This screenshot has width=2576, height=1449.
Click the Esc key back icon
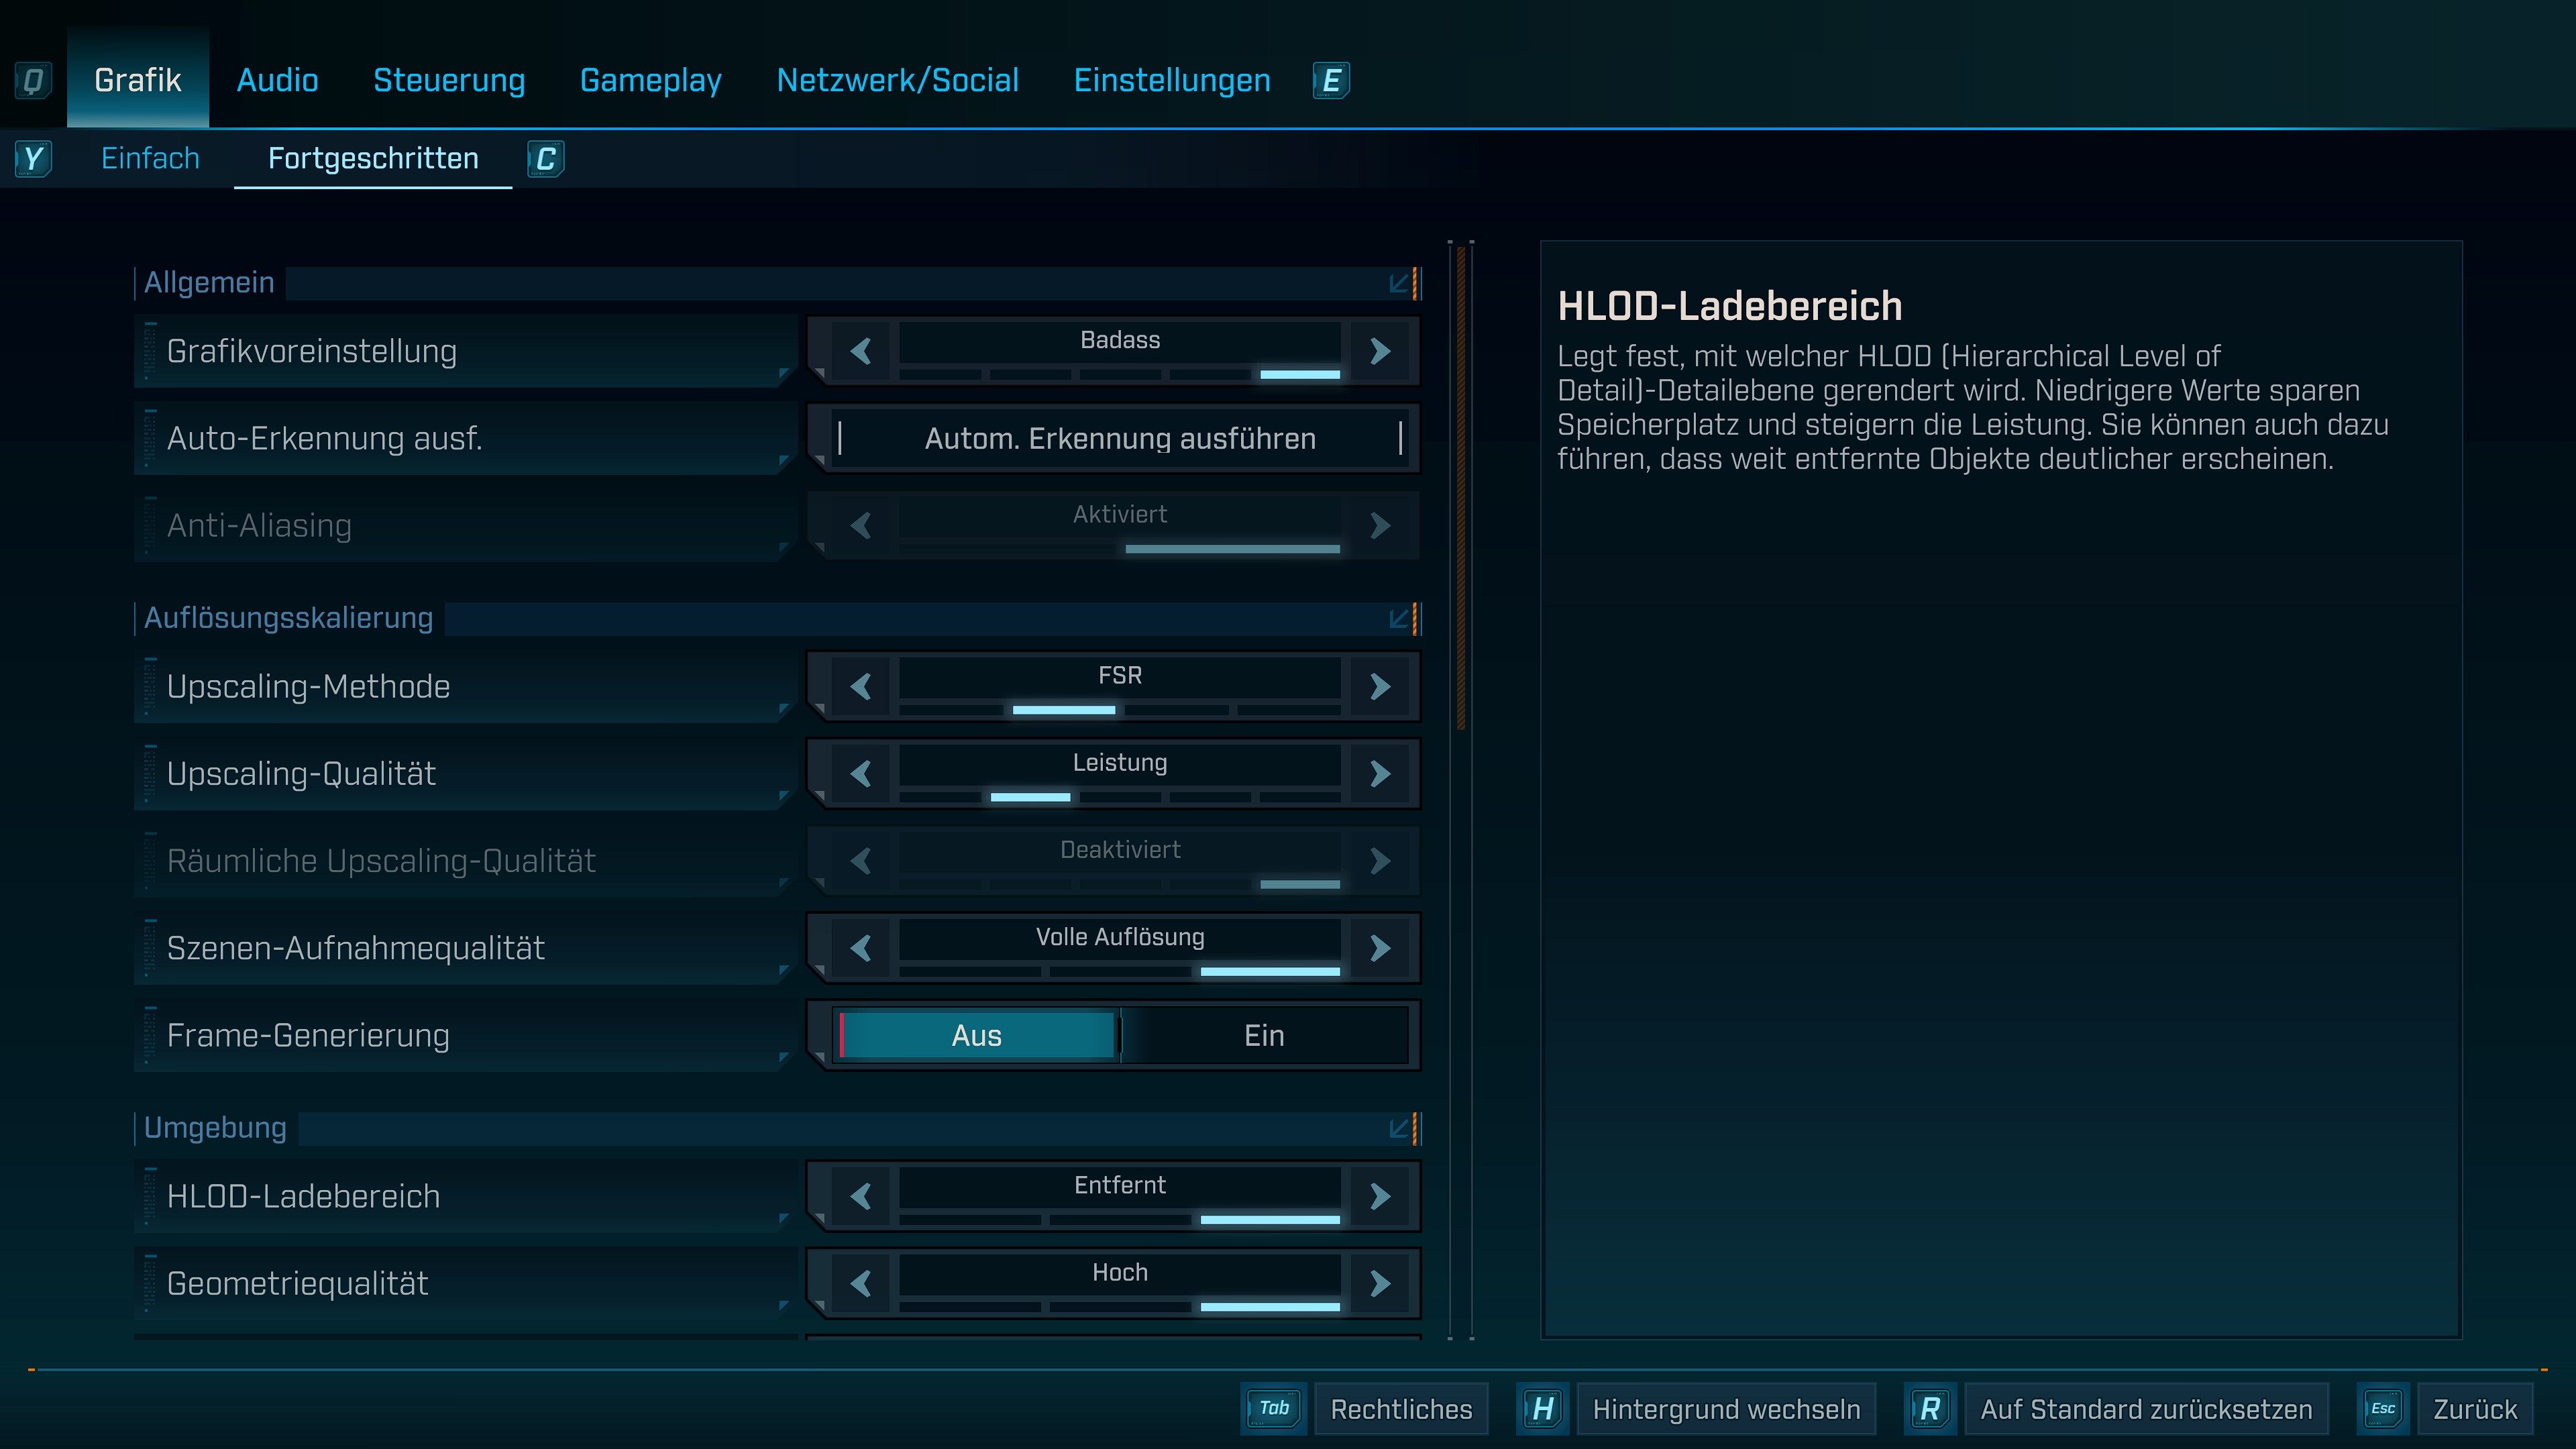pyautogui.click(x=2383, y=1408)
